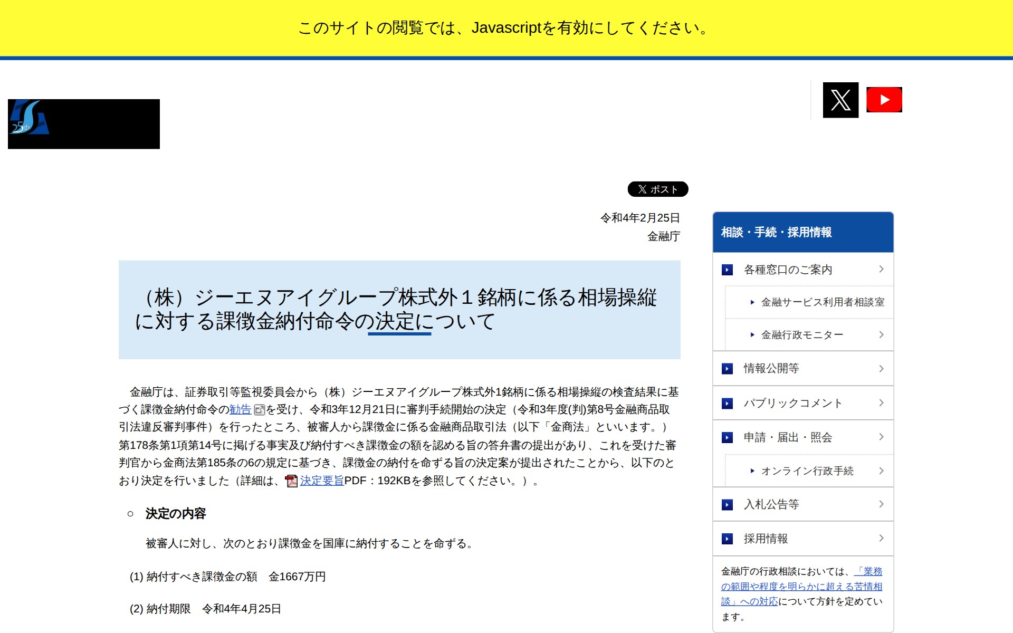This screenshot has height=633, width=1013.
Task: Click blue arrow icon beside 採用情報
Action: (x=727, y=539)
